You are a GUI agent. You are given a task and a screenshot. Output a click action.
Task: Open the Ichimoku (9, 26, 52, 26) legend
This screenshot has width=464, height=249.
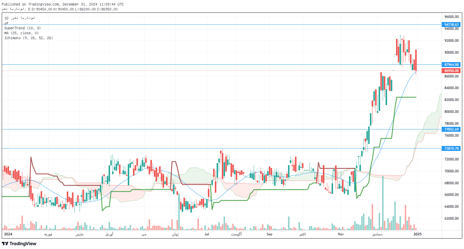[x=28, y=38]
